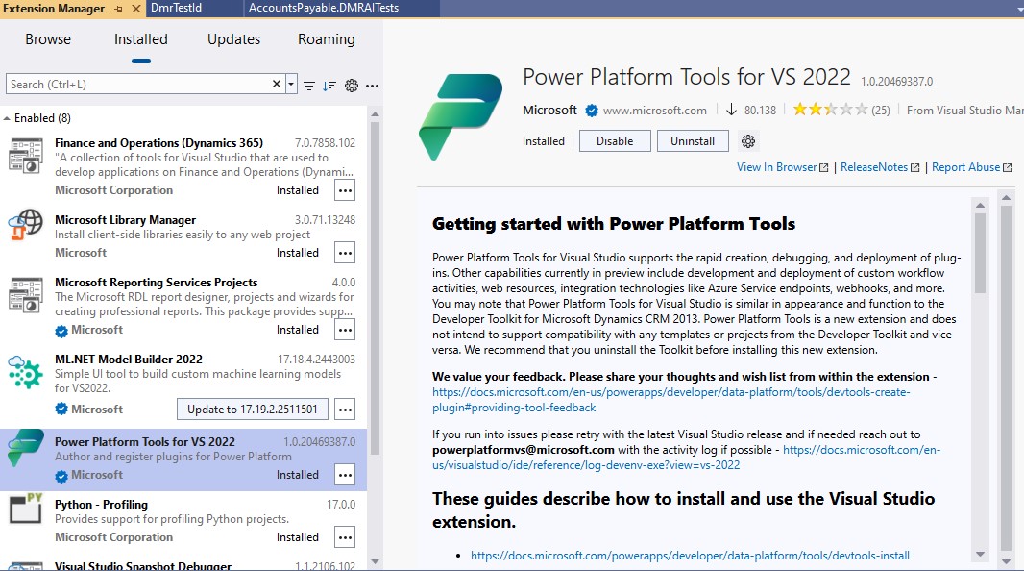Update ML.NET Model Builder to 17.19.2.2511501
Screen dimensions: 1024x571
click(252, 410)
